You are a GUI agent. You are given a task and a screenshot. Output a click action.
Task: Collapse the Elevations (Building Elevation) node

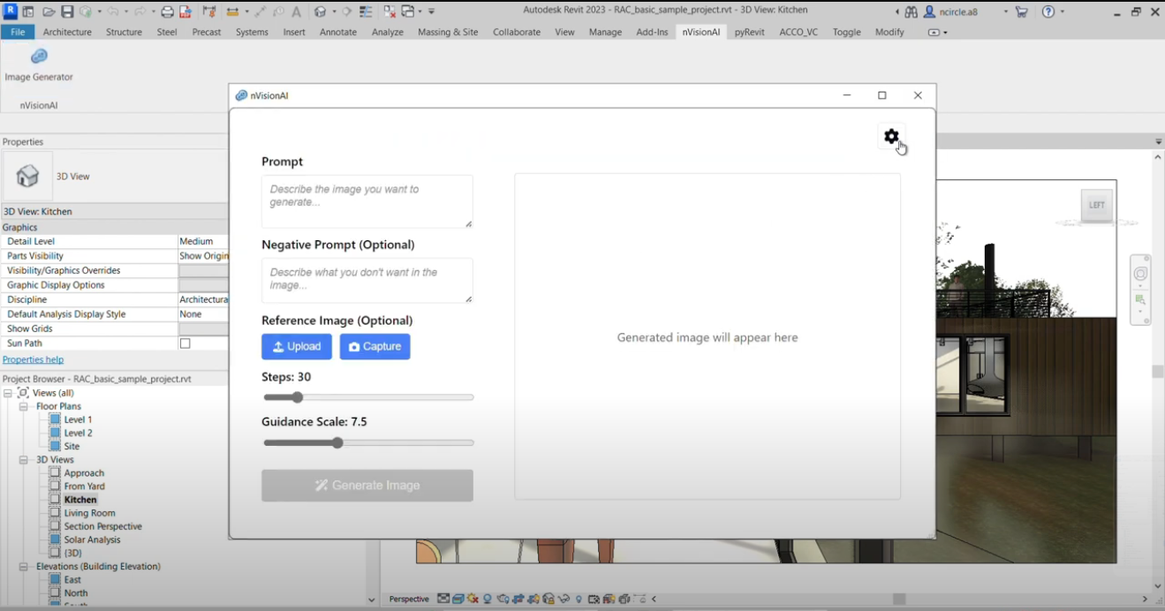coord(24,567)
